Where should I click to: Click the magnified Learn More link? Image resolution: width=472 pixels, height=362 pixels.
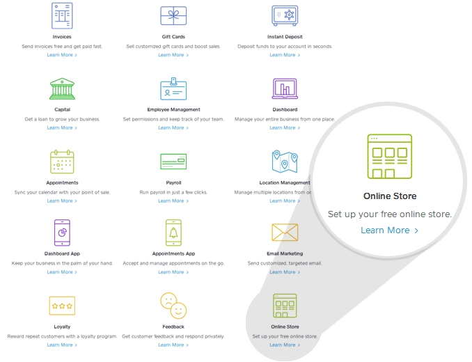point(389,230)
